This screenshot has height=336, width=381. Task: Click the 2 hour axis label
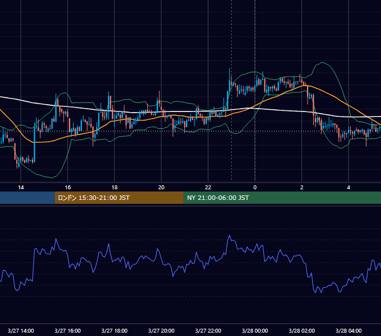(x=302, y=188)
